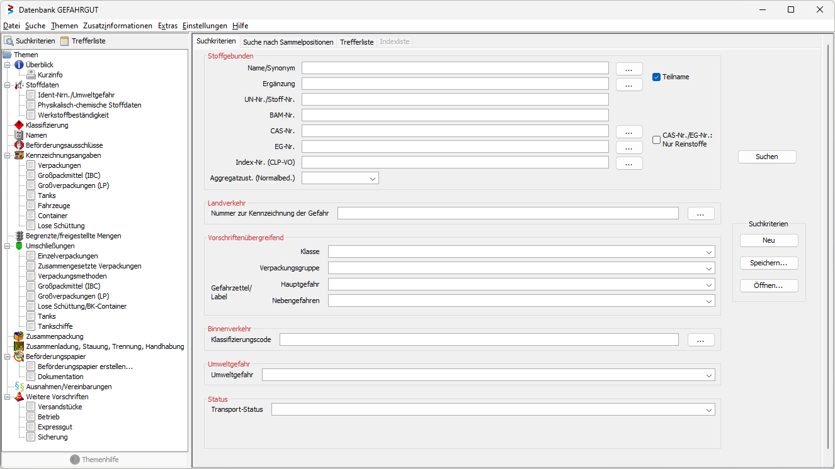Switch to Suche nach Sammelpositionen tab
This screenshot has height=469, width=835.
[x=288, y=42]
